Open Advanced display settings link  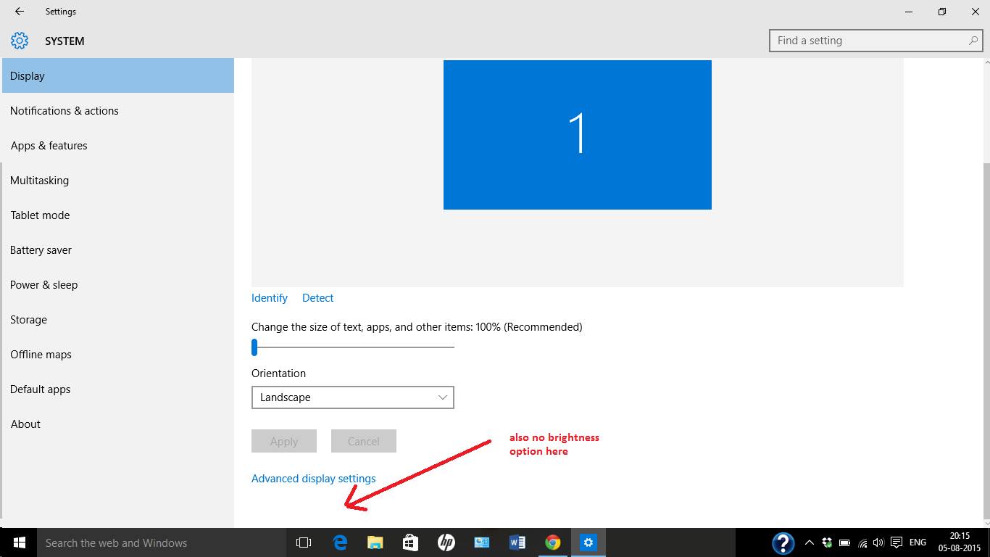click(x=313, y=479)
